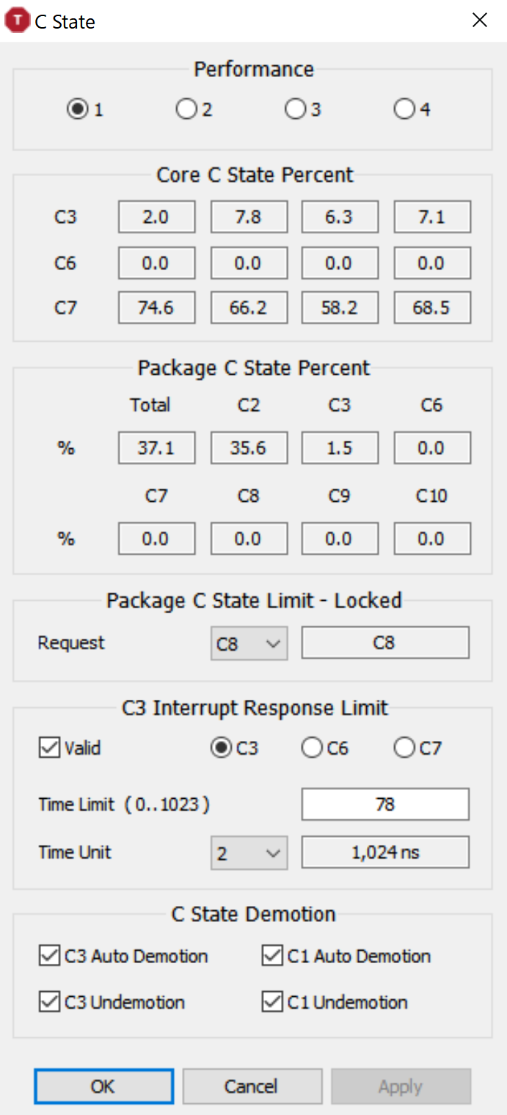Select Performance profile 2
Image resolution: width=507 pixels, height=1115 pixels.
(186, 110)
